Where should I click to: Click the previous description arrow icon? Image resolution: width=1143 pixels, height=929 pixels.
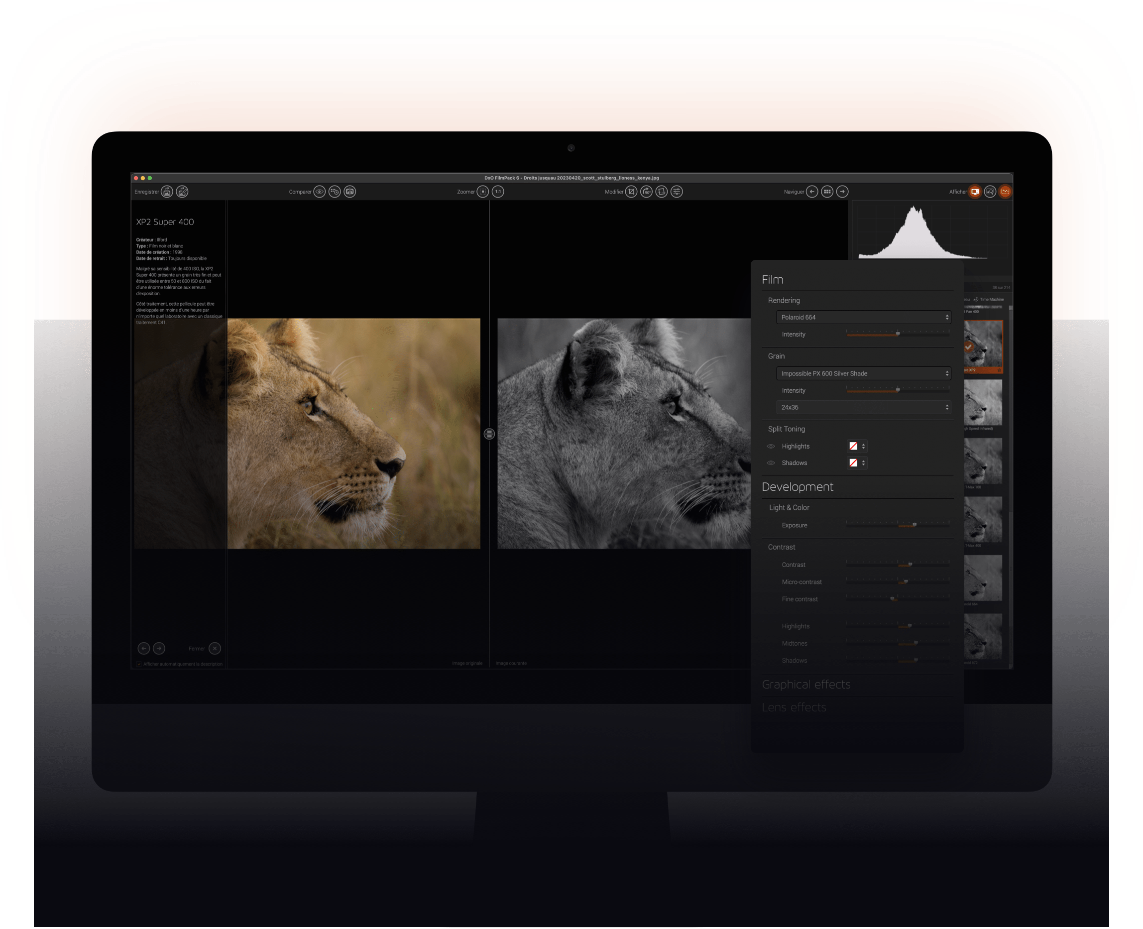[143, 648]
